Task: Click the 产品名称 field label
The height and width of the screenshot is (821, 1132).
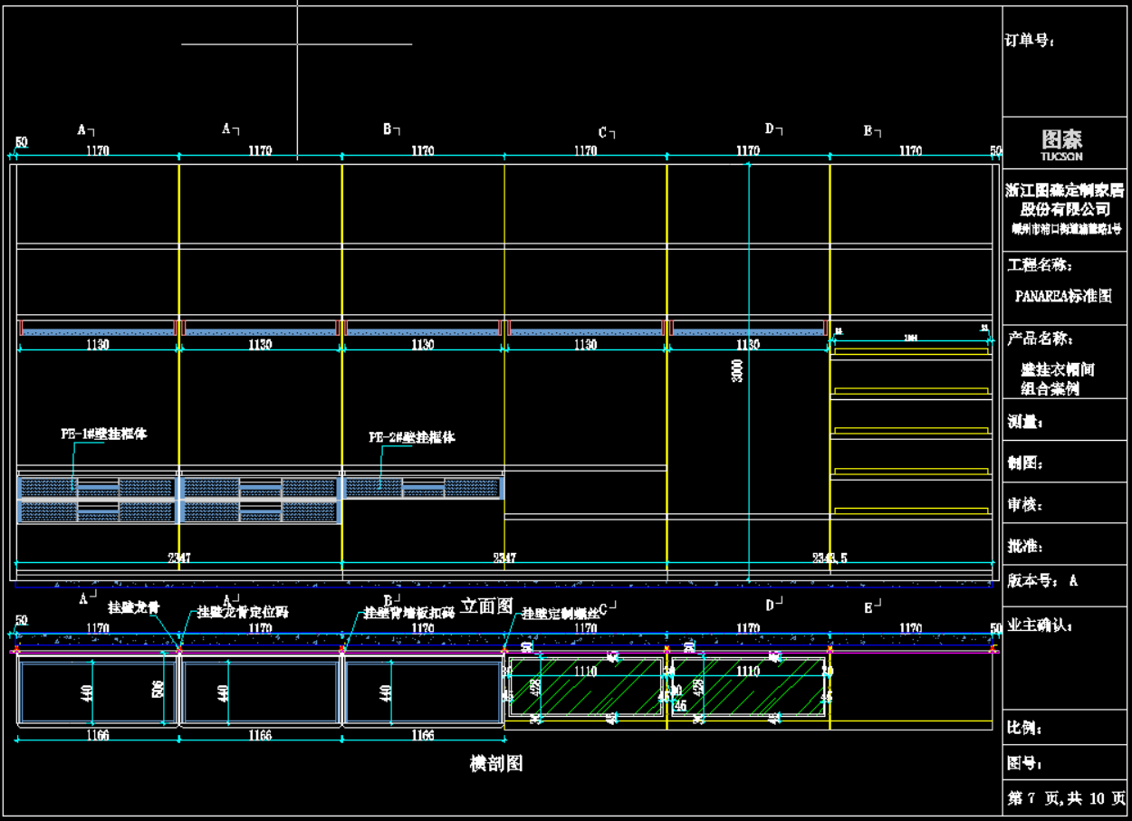Action: pos(1040,339)
